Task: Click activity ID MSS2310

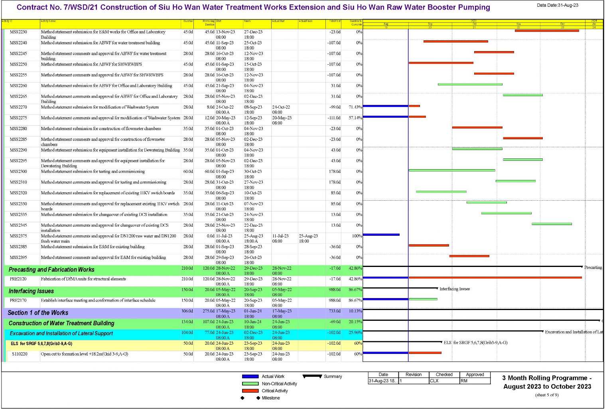Action: coord(18,182)
